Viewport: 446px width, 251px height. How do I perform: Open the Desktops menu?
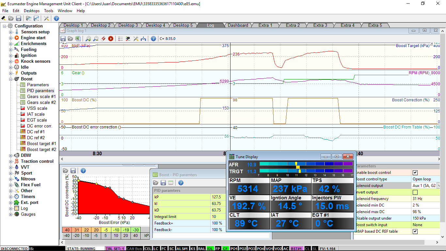[x=32, y=11]
